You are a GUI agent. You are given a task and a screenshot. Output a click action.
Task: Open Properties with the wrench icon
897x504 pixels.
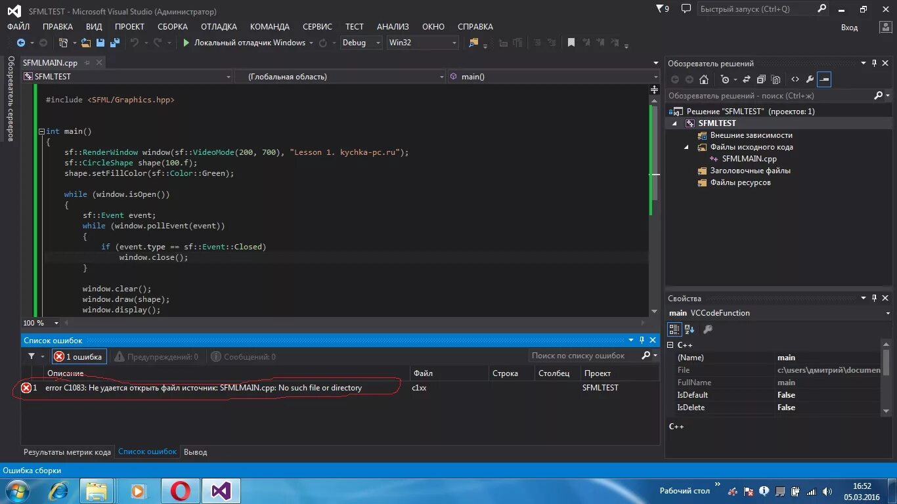coord(810,79)
